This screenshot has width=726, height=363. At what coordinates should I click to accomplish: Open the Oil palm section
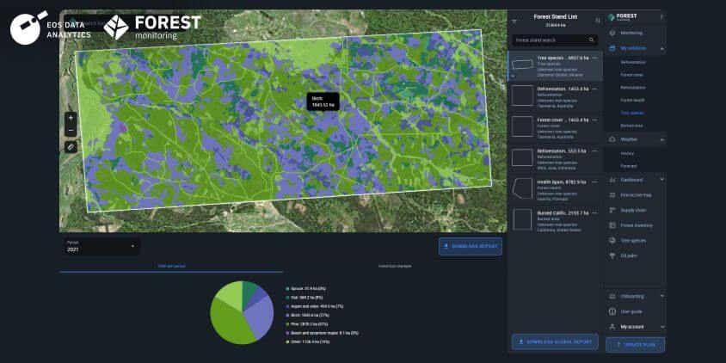pos(628,255)
